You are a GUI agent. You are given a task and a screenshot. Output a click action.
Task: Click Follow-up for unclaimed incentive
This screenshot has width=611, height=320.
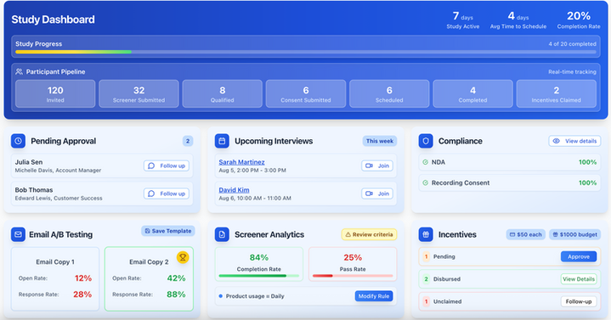click(579, 301)
